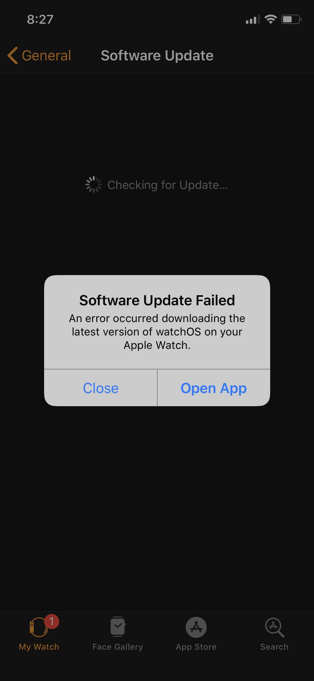The height and width of the screenshot is (681, 314).
Task: Tap the battery indicator icon
Action: coord(291,19)
